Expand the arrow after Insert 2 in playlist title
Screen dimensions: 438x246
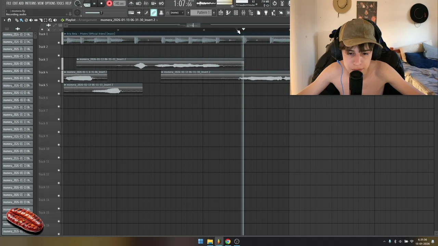(157, 20)
